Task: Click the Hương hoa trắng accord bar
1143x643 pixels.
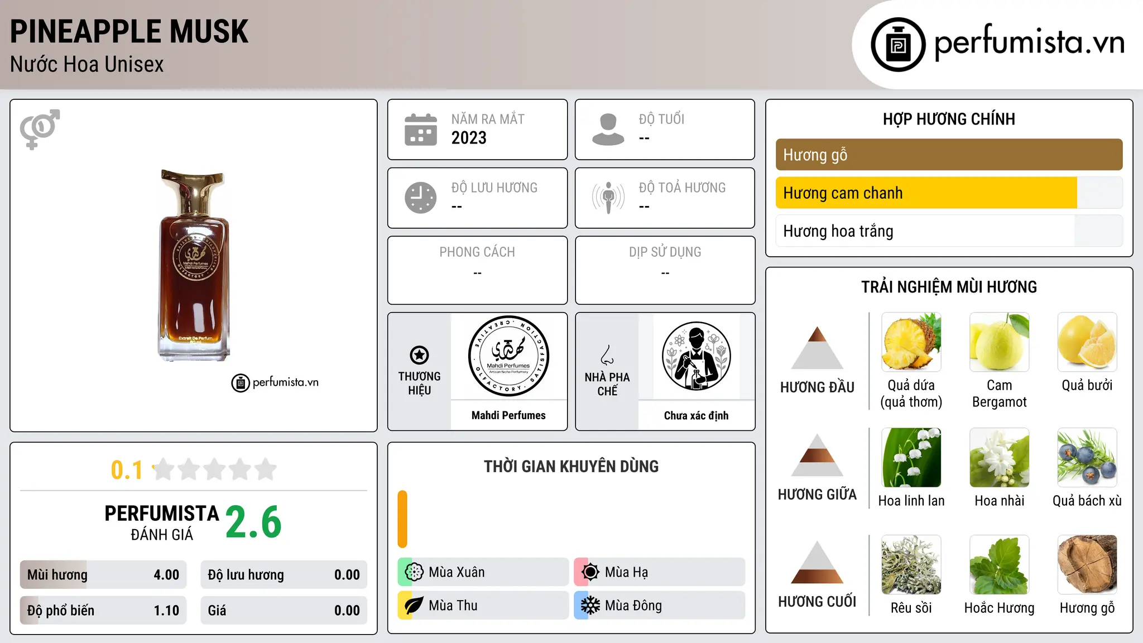Action: coord(949,231)
